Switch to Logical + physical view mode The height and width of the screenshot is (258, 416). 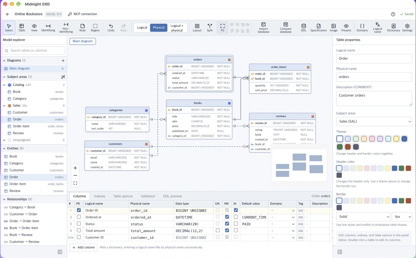177,28
